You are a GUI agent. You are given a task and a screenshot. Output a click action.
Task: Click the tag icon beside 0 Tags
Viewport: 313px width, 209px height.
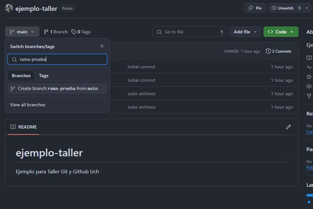(74, 32)
